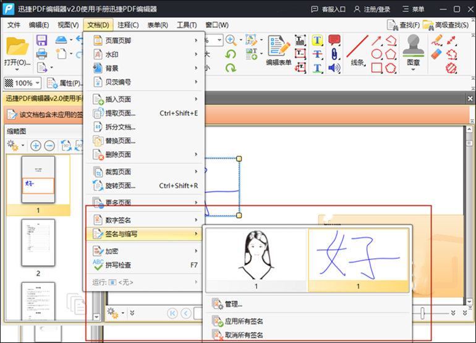Click the zoom slider handle at bottom right
The width and height of the screenshot is (476, 343).
pos(423,313)
